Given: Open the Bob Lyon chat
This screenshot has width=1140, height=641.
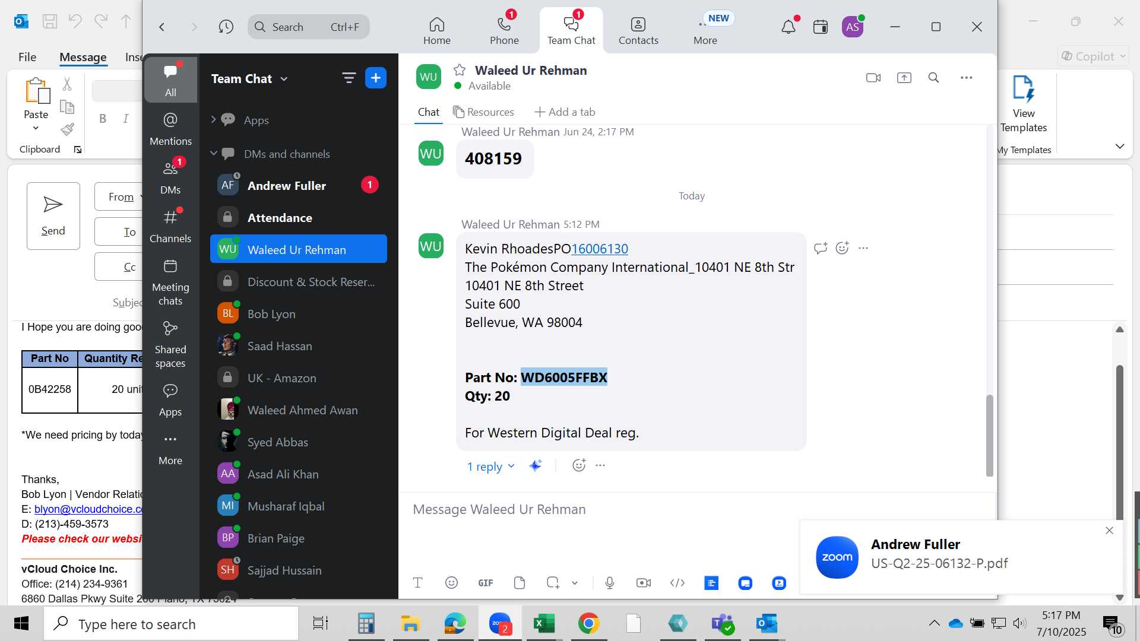Looking at the screenshot, I should coord(299,313).
